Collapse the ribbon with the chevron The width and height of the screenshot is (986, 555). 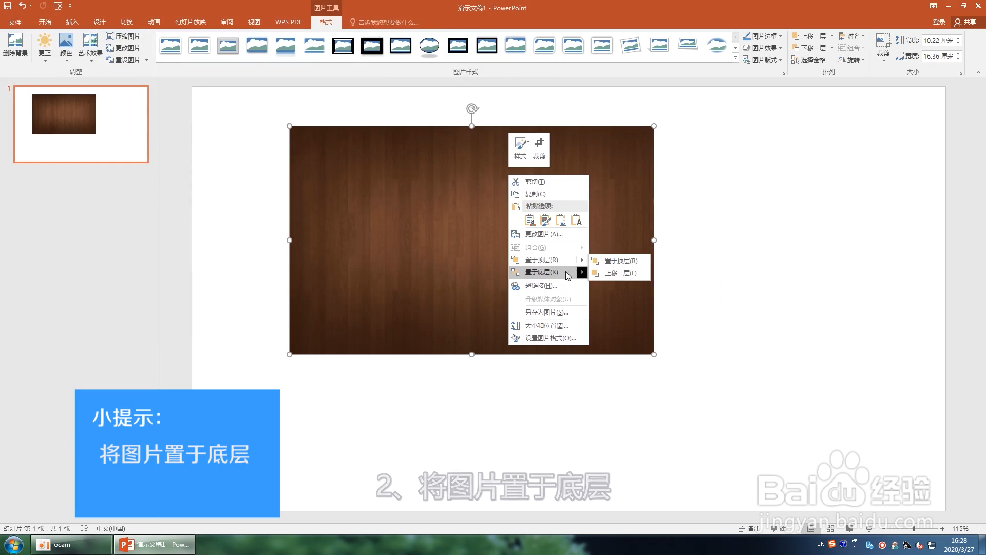coord(978,72)
